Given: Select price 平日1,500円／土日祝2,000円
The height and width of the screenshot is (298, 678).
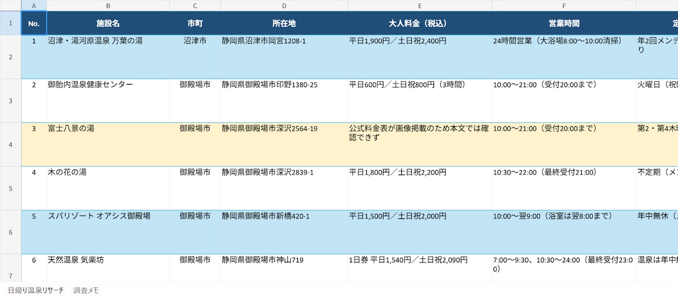Looking at the screenshot, I should pyautogui.click(x=420, y=232).
